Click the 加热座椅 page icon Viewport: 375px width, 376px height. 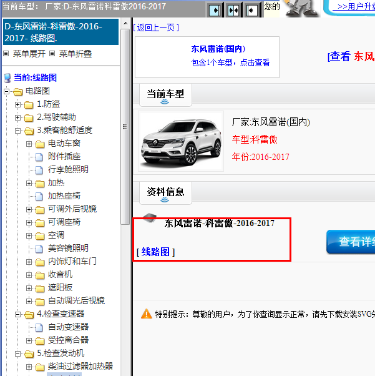point(39,196)
